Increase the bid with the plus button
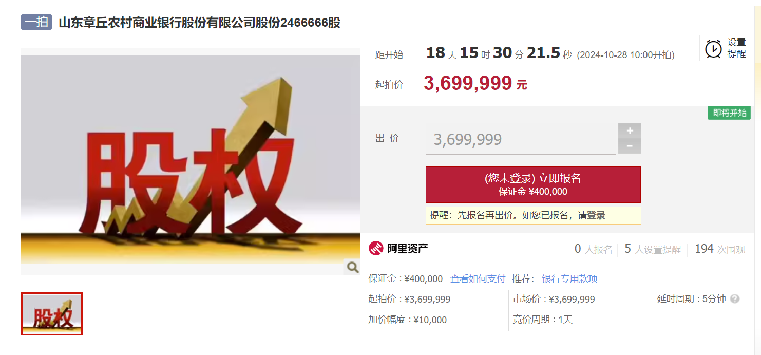The width and height of the screenshot is (761, 355). tap(629, 130)
